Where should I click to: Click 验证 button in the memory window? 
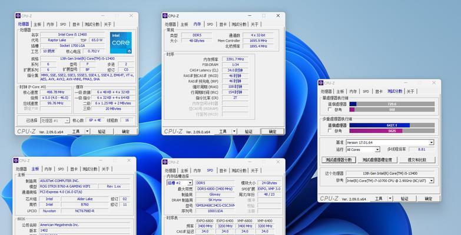pyautogui.click(x=248, y=132)
